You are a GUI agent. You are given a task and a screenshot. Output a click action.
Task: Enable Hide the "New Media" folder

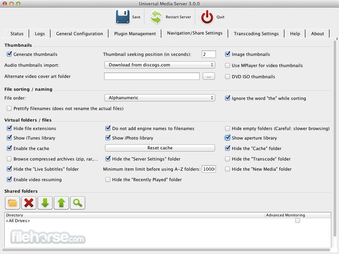[x=227, y=169]
